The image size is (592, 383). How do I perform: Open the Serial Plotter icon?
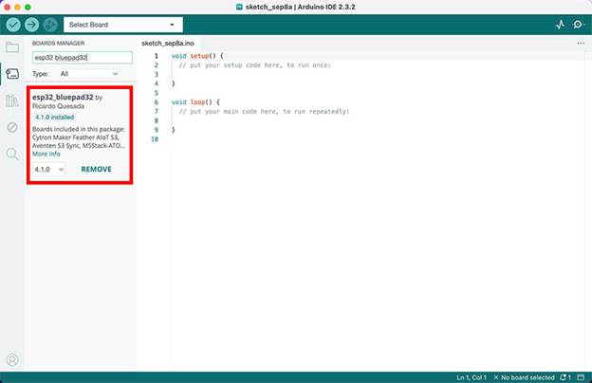[560, 24]
